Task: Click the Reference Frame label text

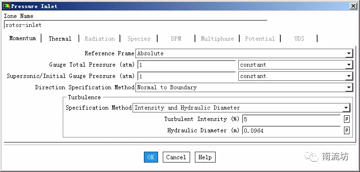Action: pos(109,53)
